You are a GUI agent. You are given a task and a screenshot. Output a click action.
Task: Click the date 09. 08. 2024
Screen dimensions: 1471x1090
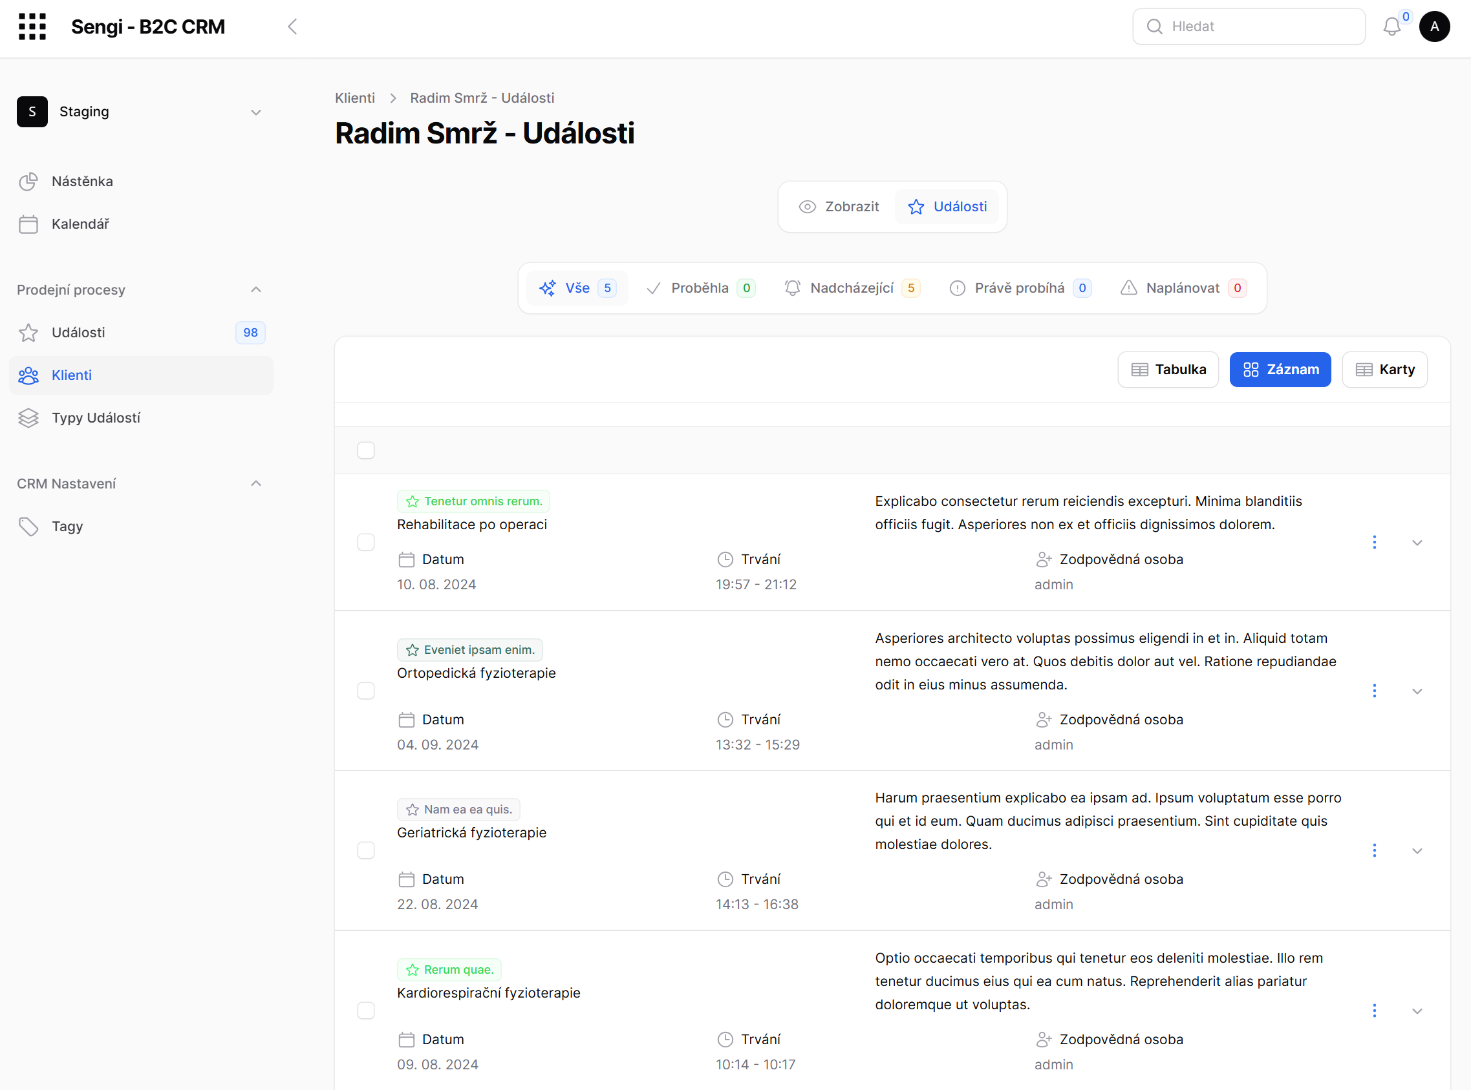[438, 1065]
